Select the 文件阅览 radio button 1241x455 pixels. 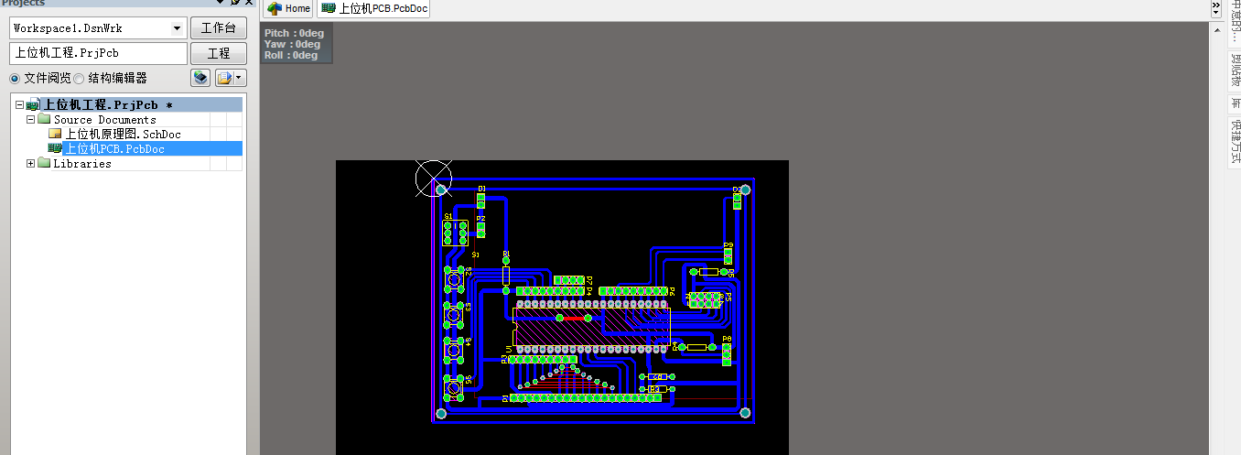15,79
